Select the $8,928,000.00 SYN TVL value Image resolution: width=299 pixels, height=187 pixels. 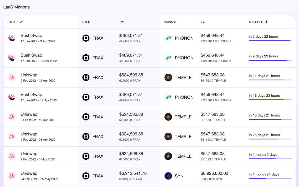[x=214, y=173]
